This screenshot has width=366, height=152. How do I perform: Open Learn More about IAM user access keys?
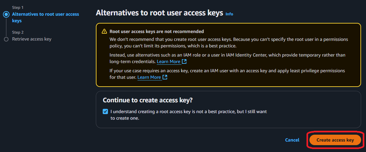149,77
